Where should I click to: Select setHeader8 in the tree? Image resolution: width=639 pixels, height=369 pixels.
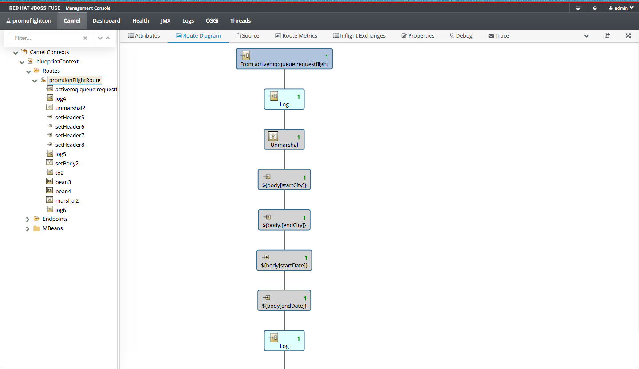(x=70, y=145)
